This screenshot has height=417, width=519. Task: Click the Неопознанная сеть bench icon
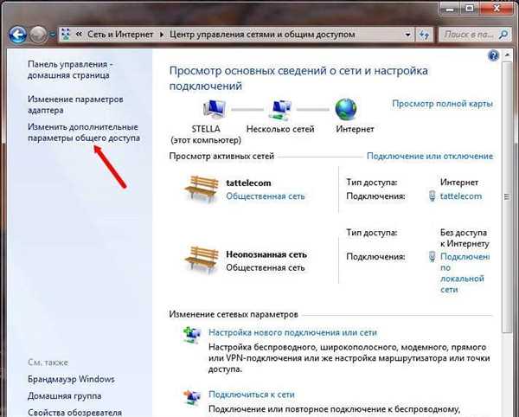pos(202,260)
